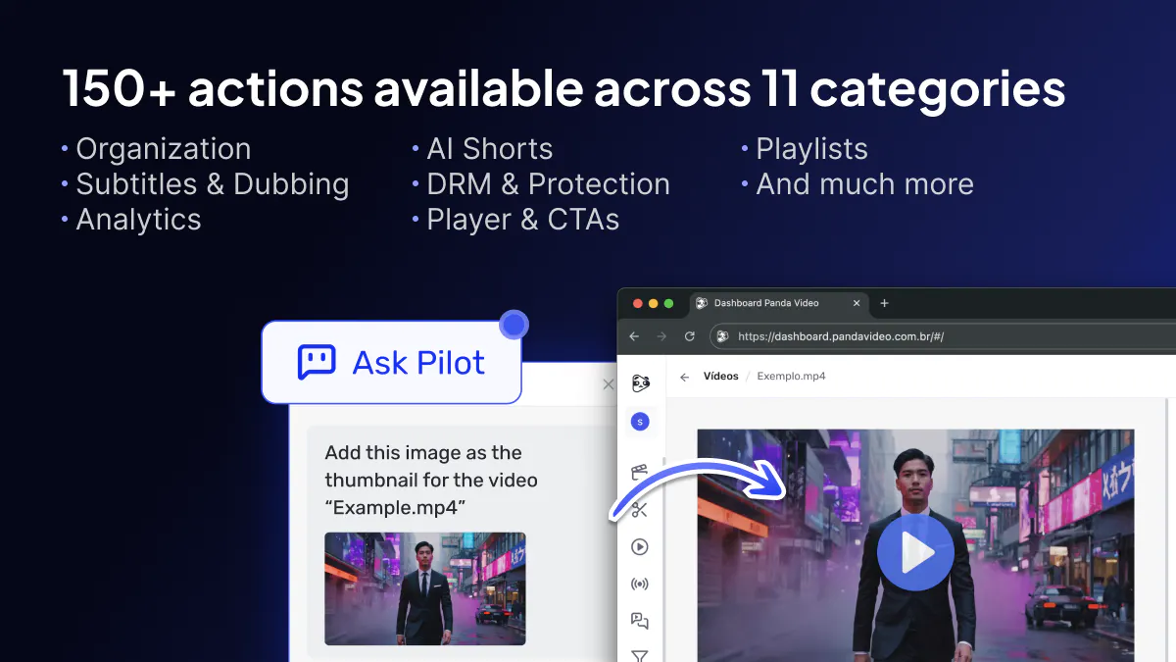Reload the page with the refresh icon
Image resolution: width=1176 pixels, height=662 pixels.
click(x=689, y=336)
